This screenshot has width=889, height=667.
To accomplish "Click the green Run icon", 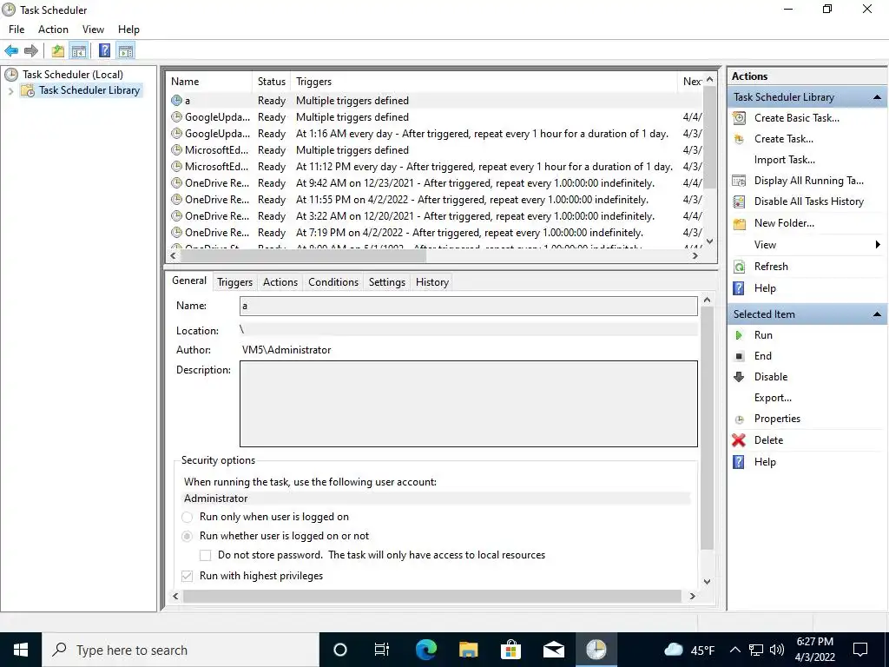I will point(739,335).
